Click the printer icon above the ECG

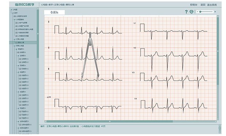point(191,12)
